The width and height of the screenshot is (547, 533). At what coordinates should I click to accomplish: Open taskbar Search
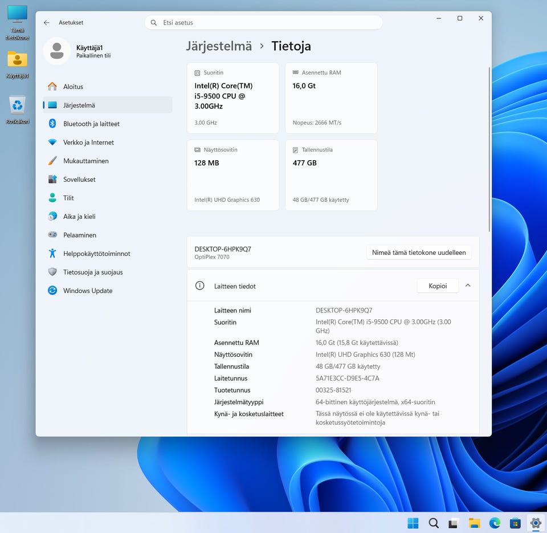[434, 523]
